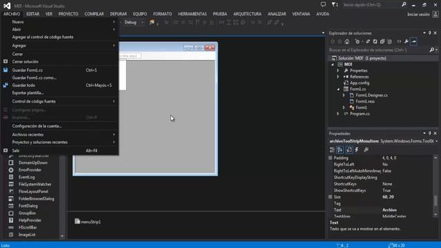Viewport: 441px width, 248px height.
Task: Click Salir in the Archivo menu
Action: (x=60, y=151)
